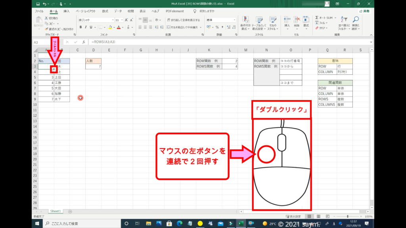Switch to the 数式 ribbon tab
The image size is (406, 228).
point(105,11)
